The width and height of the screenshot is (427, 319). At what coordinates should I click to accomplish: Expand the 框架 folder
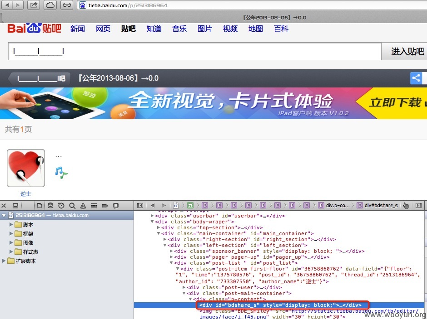pyautogui.click(x=11, y=234)
